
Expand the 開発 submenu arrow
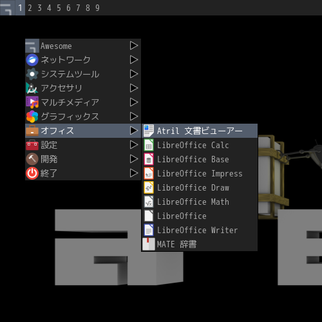tap(134, 159)
